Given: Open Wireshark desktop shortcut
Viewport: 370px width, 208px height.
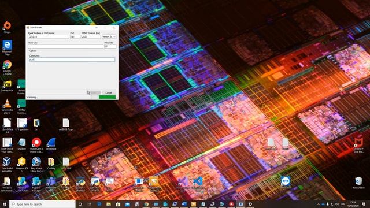Looking at the screenshot, I should 51,144.
